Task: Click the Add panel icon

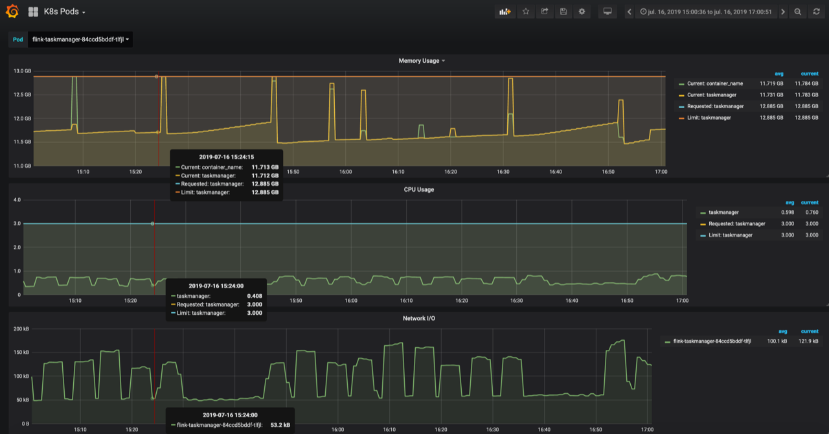Action: point(505,12)
